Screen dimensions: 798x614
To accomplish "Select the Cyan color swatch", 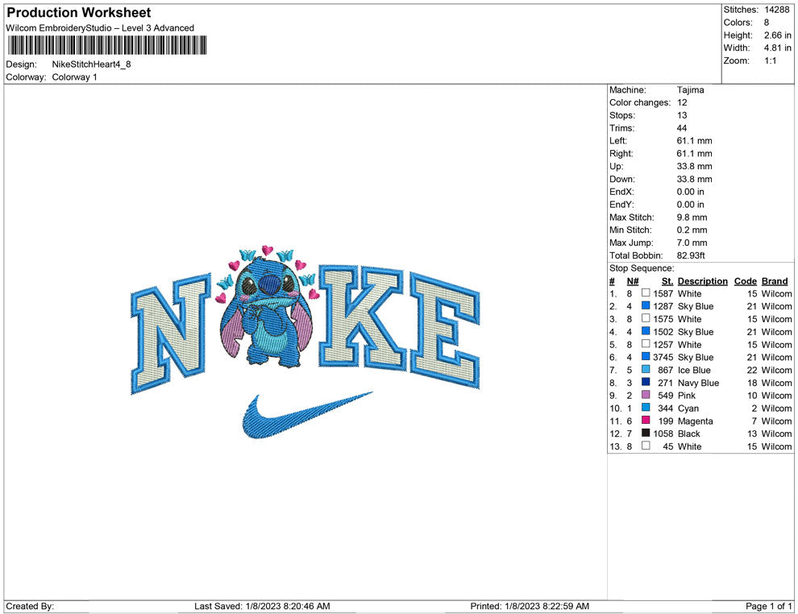I will (646, 408).
